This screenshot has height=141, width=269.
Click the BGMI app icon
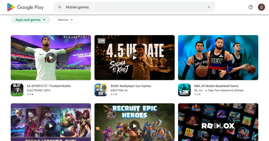tap(101, 90)
